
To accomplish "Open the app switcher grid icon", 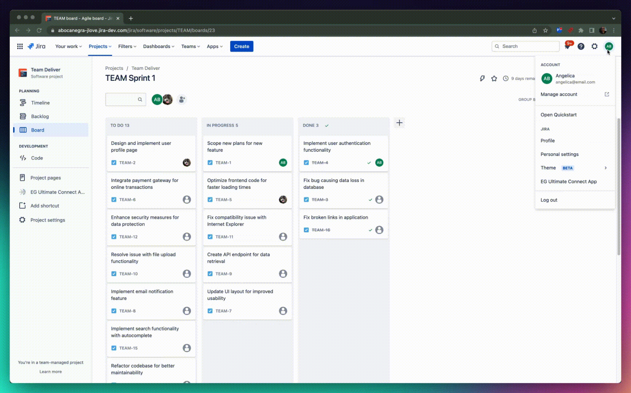I will 20,46.
